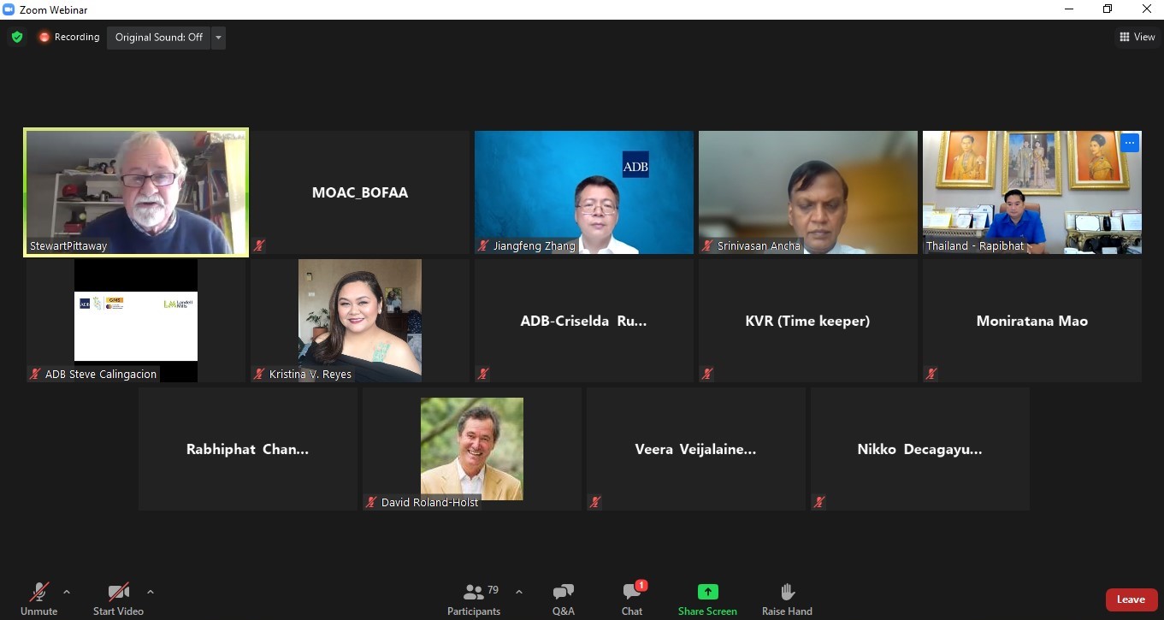Click muted mic icon by David Roland-Holst
Image resolution: width=1164 pixels, height=620 pixels.
click(371, 502)
